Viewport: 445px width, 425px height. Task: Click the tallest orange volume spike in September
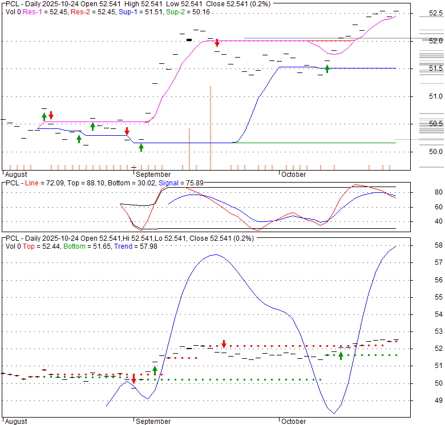[211, 127]
